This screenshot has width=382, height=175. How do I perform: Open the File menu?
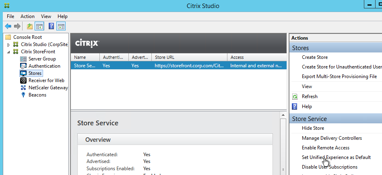point(10,16)
